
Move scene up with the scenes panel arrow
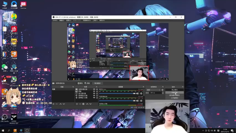tap(60, 104)
